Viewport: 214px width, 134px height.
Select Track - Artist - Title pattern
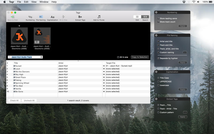tap(158, 109)
